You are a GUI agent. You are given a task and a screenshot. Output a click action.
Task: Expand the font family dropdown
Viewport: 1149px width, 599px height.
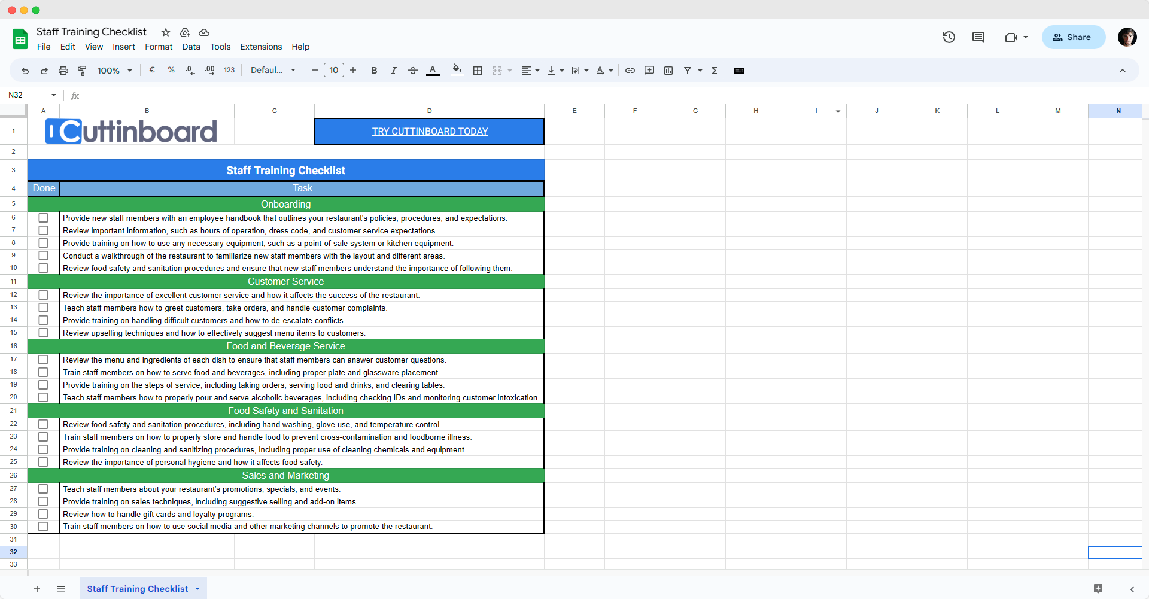click(273, 71)
